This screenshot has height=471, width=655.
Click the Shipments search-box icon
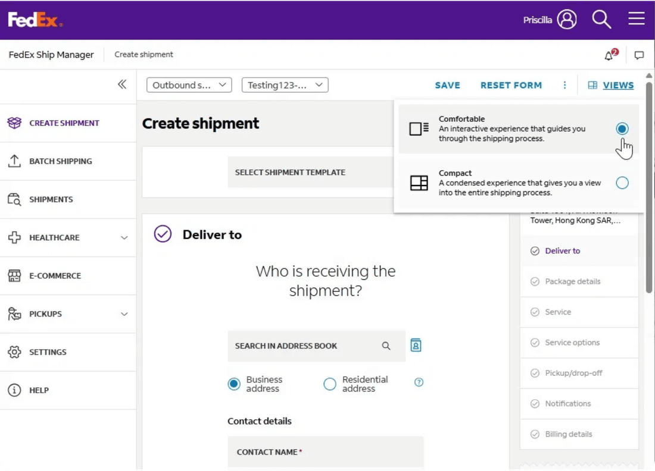pyautogui.click(x=14, y=199)
